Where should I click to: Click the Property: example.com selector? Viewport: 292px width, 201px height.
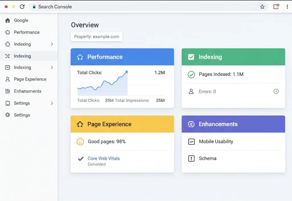click(x=96, y=37)
